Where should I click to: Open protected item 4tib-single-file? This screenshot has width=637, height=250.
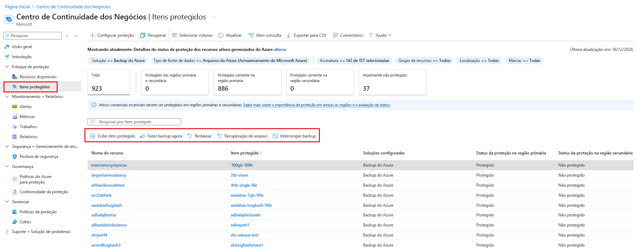[244, 185]
